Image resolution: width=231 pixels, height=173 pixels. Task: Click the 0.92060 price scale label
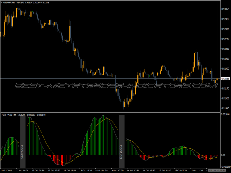225,98
